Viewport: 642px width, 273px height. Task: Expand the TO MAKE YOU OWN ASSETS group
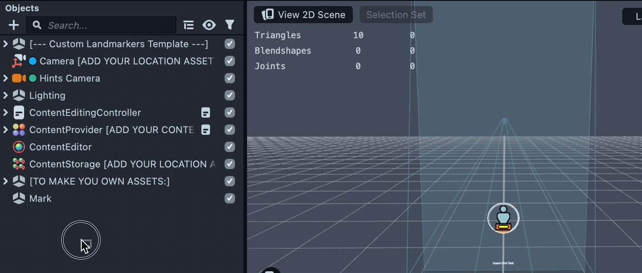(x=6, y=182)
